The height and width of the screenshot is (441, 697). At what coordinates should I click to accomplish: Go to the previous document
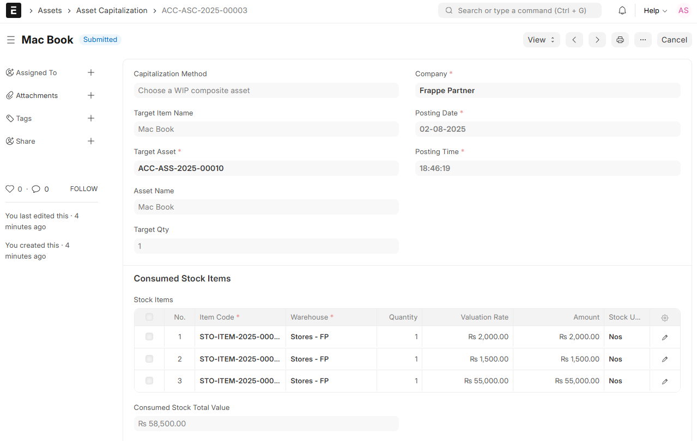point(574,40)
